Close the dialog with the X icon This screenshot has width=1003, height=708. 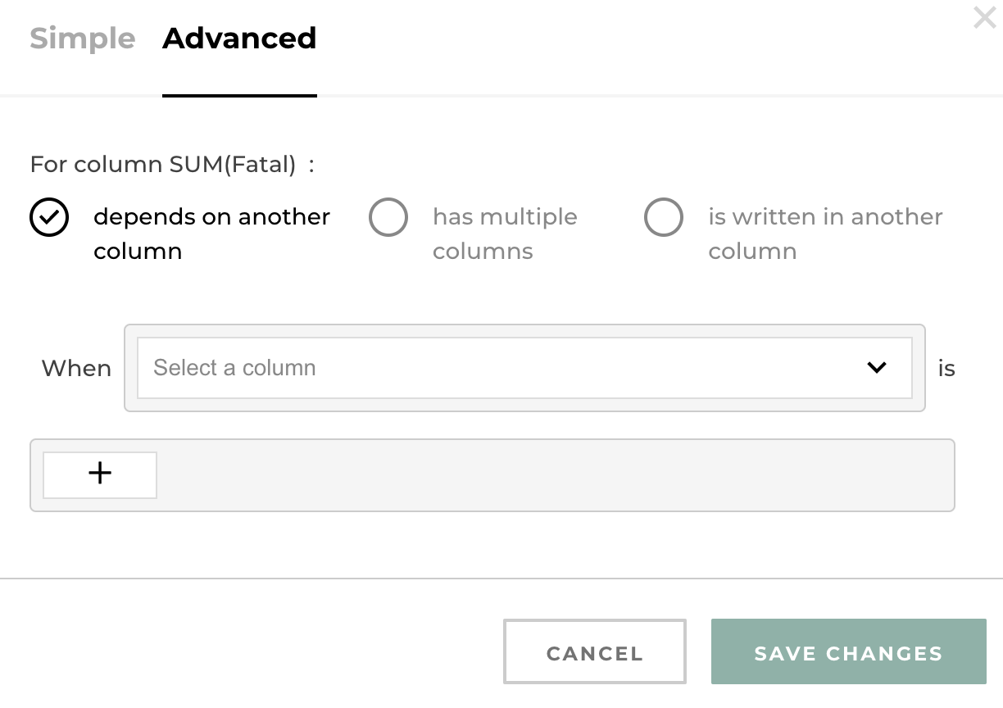pos(984,17)
